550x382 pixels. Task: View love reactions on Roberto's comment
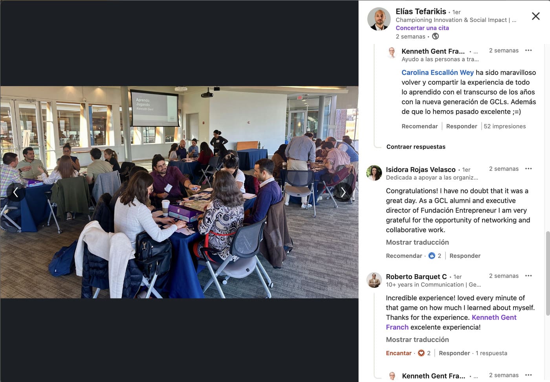pyautogui.click(x=424, y=353)
